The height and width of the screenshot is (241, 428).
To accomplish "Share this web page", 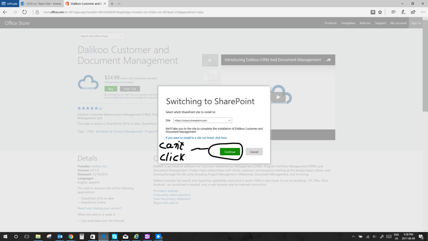I will pyautogui.click(x=413, y=12).
